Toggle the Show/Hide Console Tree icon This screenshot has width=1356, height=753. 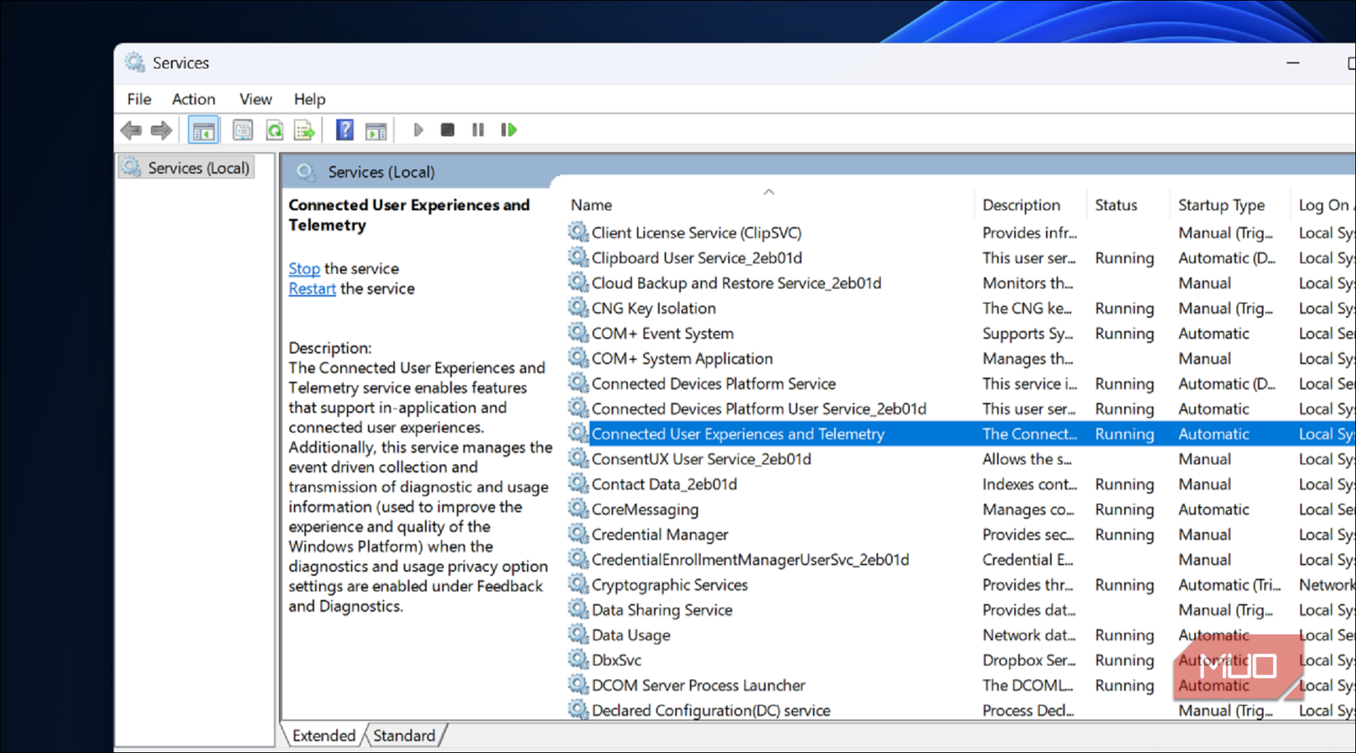click(203, 129)
